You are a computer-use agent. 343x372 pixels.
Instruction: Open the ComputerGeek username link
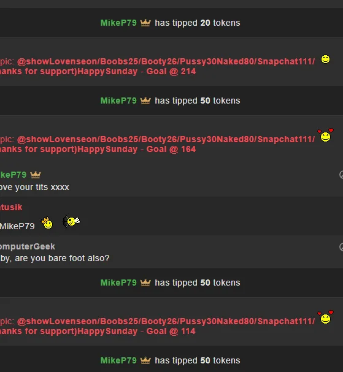(x=28, y=246)
